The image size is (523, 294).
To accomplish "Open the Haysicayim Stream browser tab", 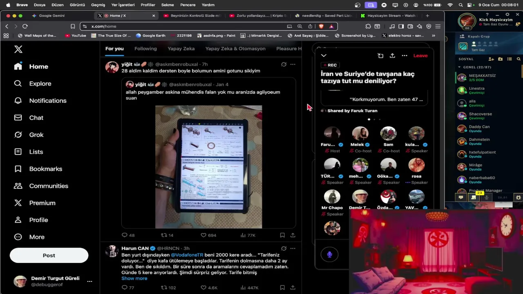I will pos(388,16).
